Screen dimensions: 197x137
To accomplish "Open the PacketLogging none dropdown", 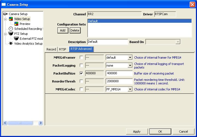I will click(x=130, y=65).
